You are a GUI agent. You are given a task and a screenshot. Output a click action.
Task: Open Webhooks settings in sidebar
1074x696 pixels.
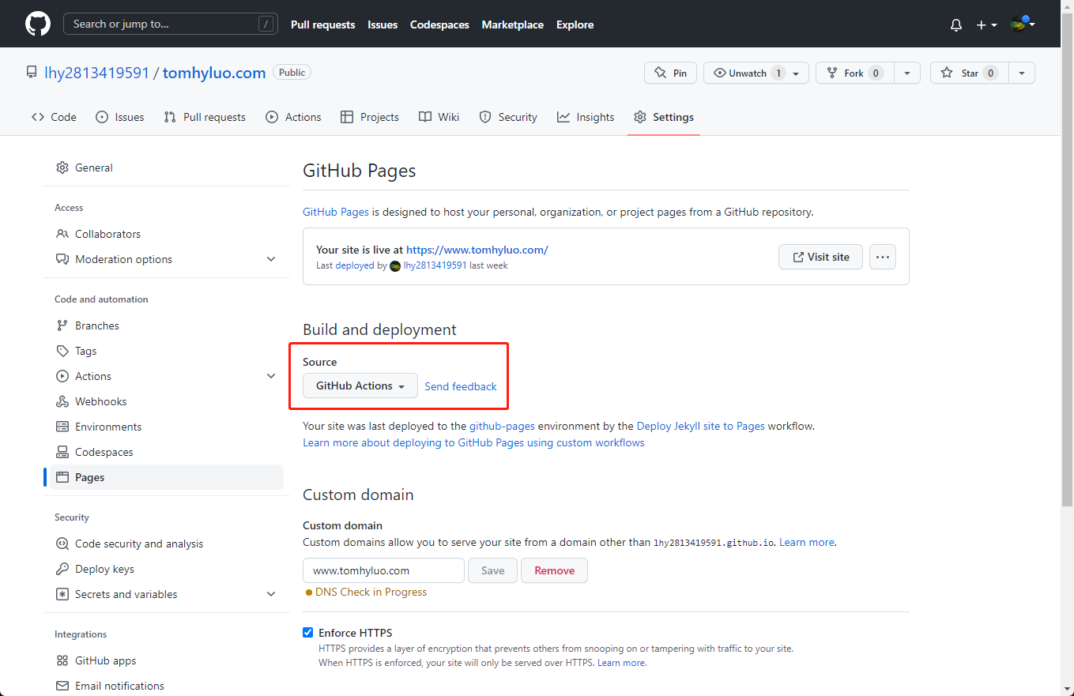[100, 401]
